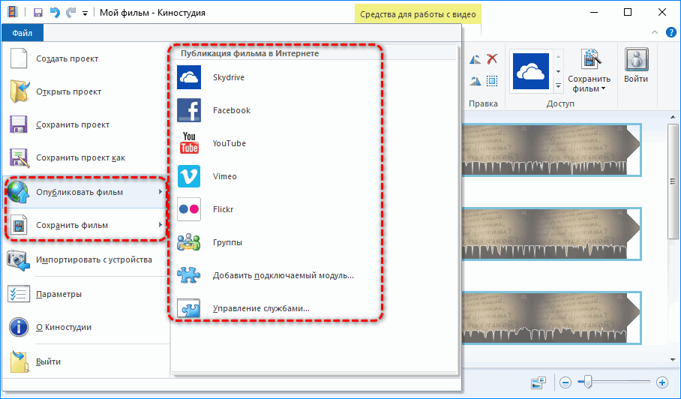
Task: Change the thumbnail size icon in status bar
Action: (x=538, y=382)
